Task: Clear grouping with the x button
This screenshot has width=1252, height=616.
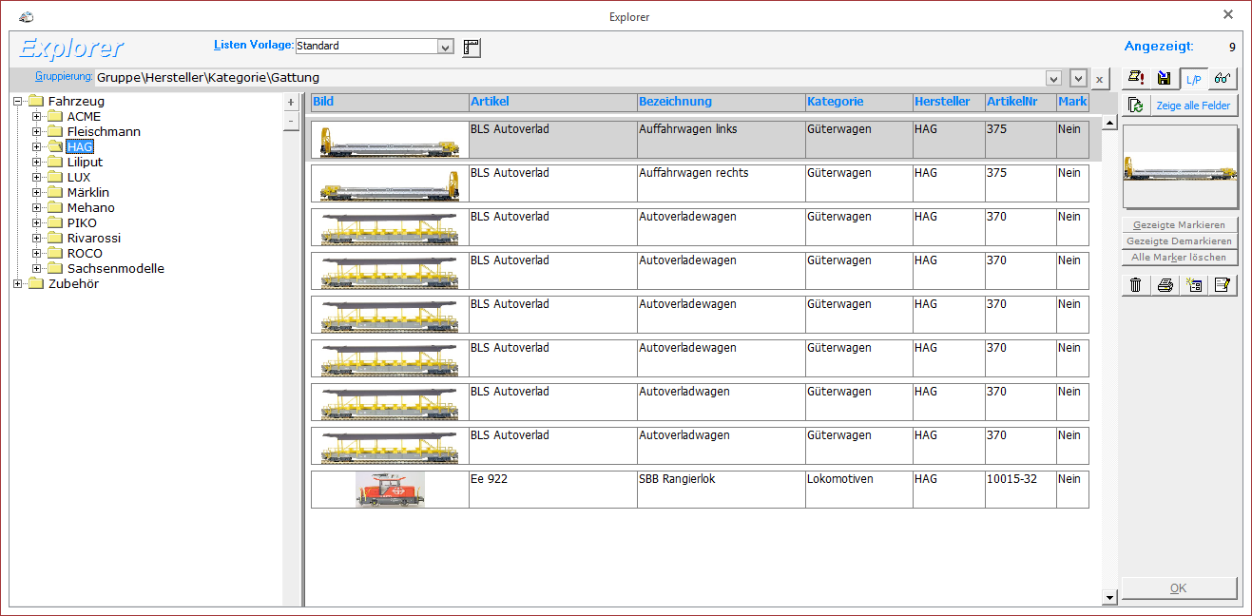Action: [x=1099, y=80]
